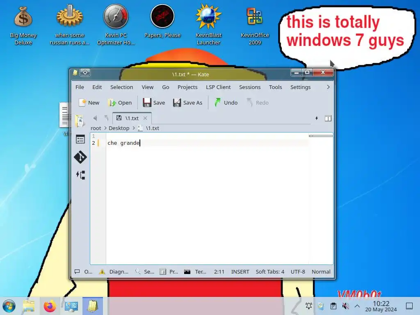The height and width of the screenshot is (315, 420).
Task: Click 'Desktop' in the breadcrumb path
Action: [119, 128]
